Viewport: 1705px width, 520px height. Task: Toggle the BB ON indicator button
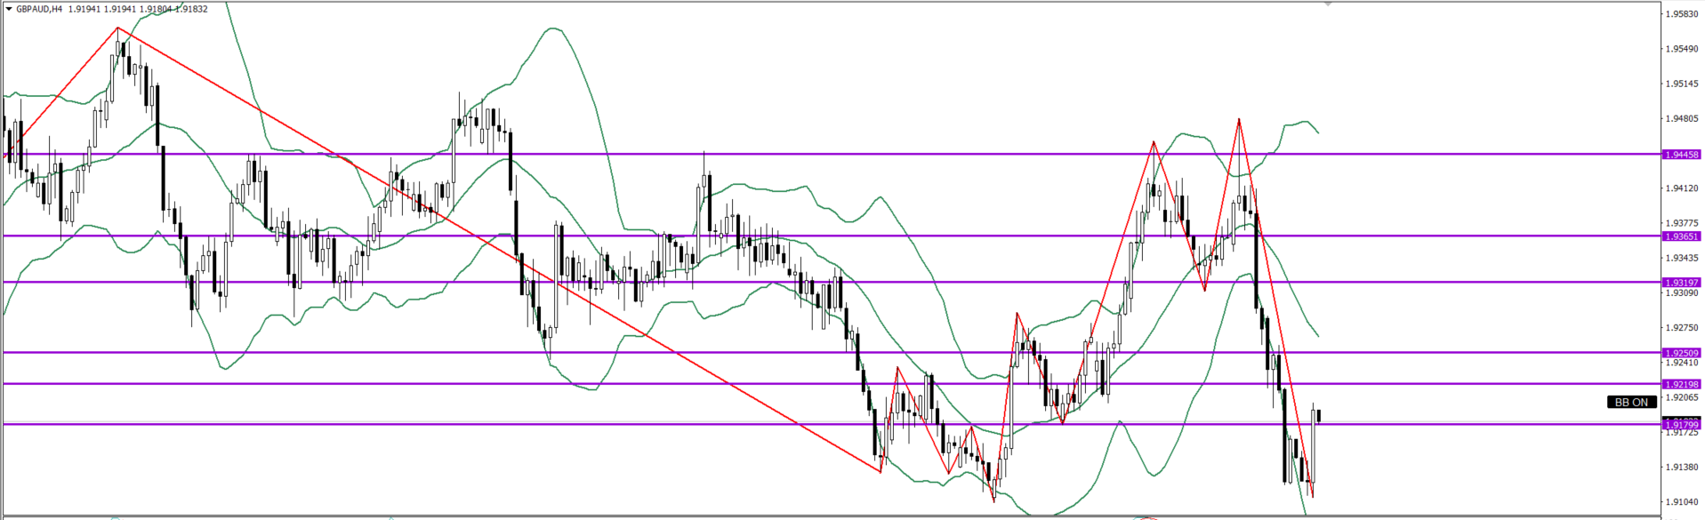pos(1631,403)
